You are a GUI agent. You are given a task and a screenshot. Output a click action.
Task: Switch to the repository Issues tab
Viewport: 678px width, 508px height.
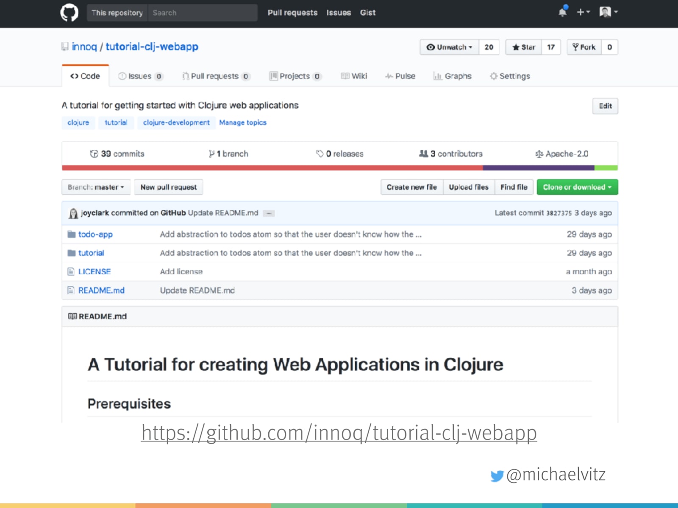[140, 76]
